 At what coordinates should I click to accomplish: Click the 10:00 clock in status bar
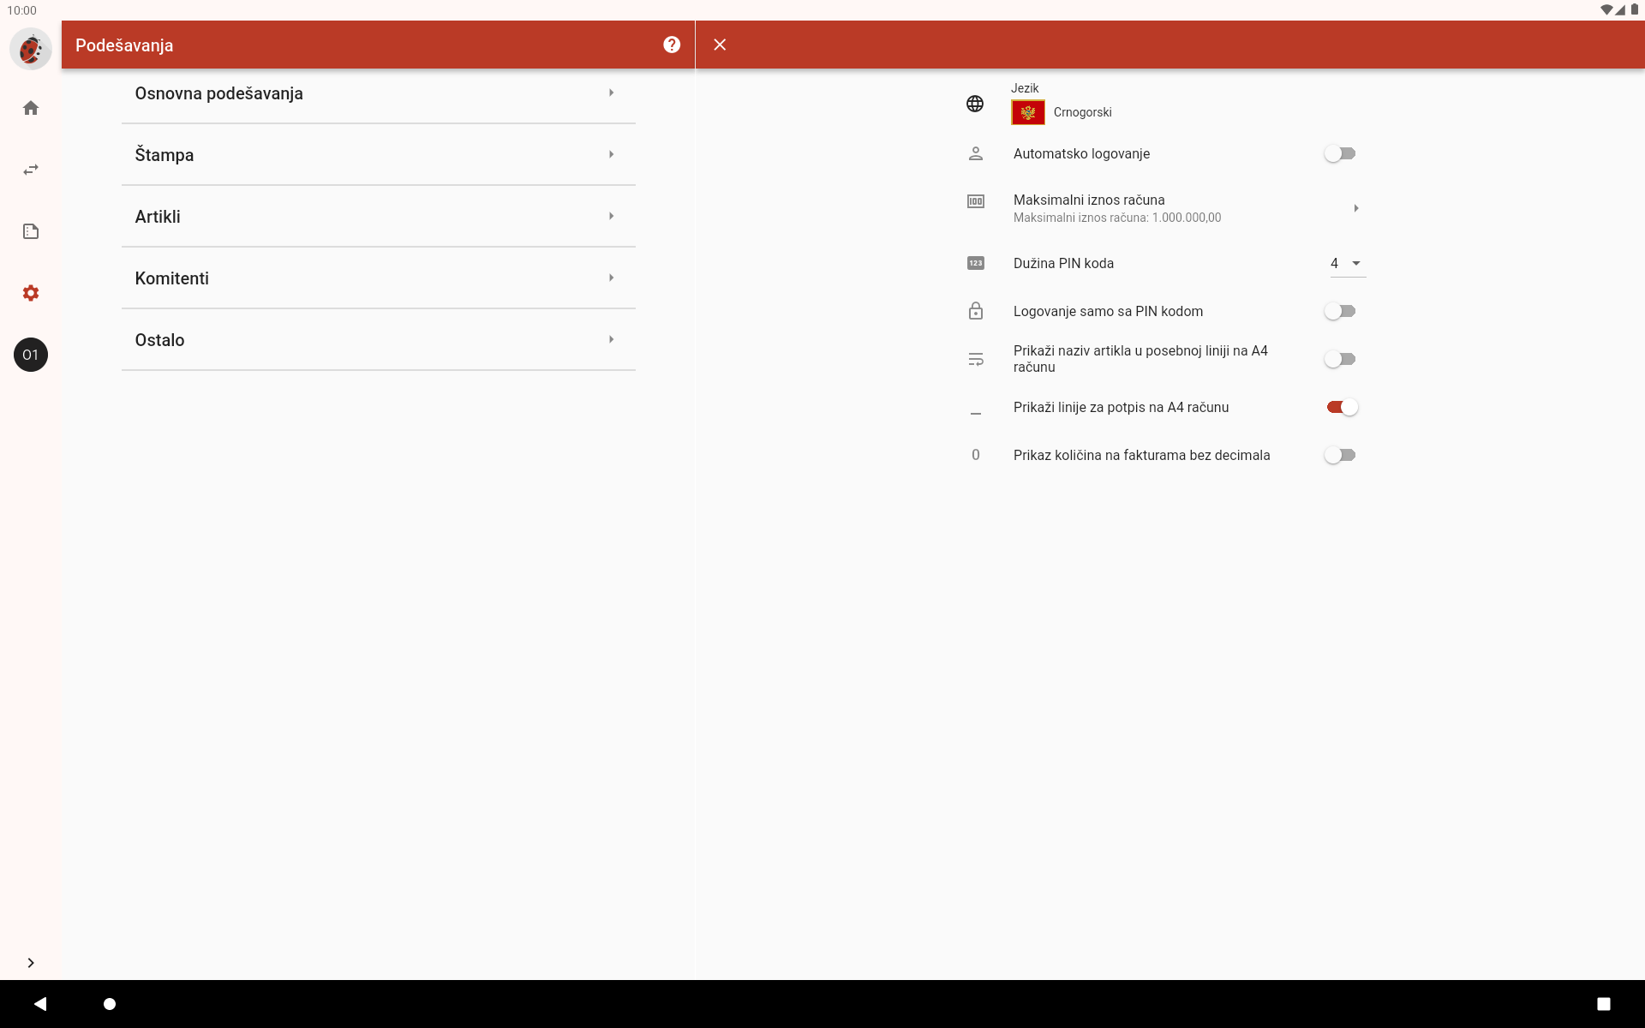(22, 10)
